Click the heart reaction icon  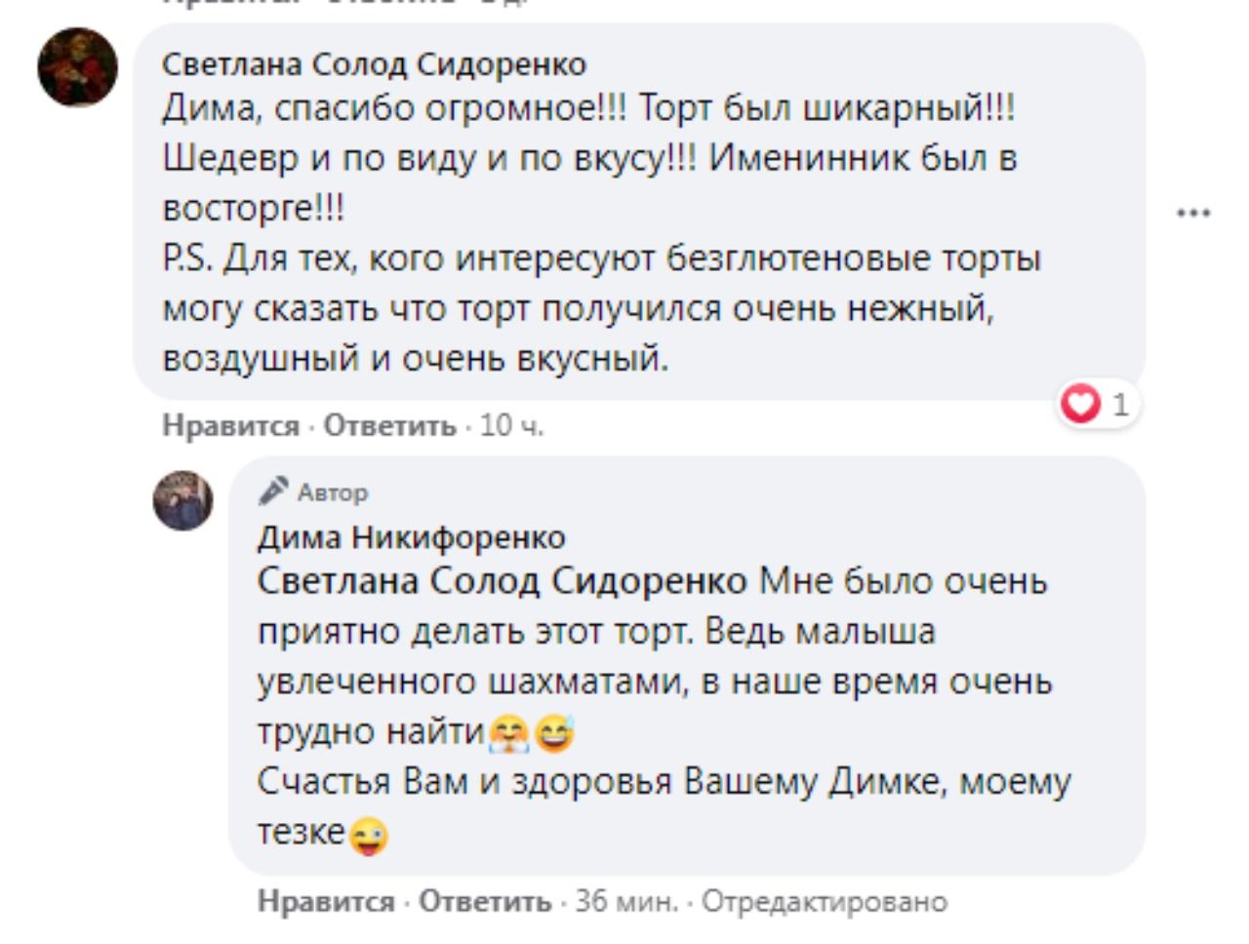coord(1080,404)
